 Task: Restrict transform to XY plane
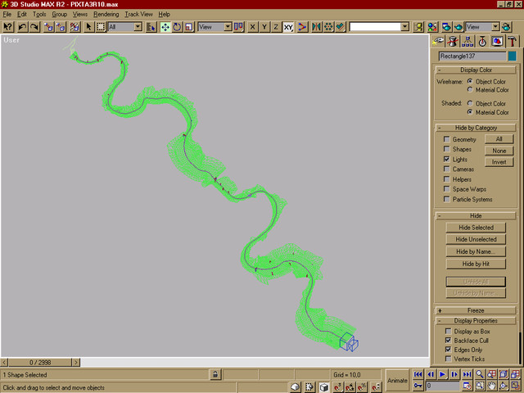[288, 27]
